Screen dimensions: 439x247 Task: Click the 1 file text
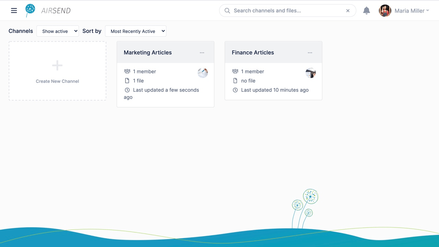point(138,81)
